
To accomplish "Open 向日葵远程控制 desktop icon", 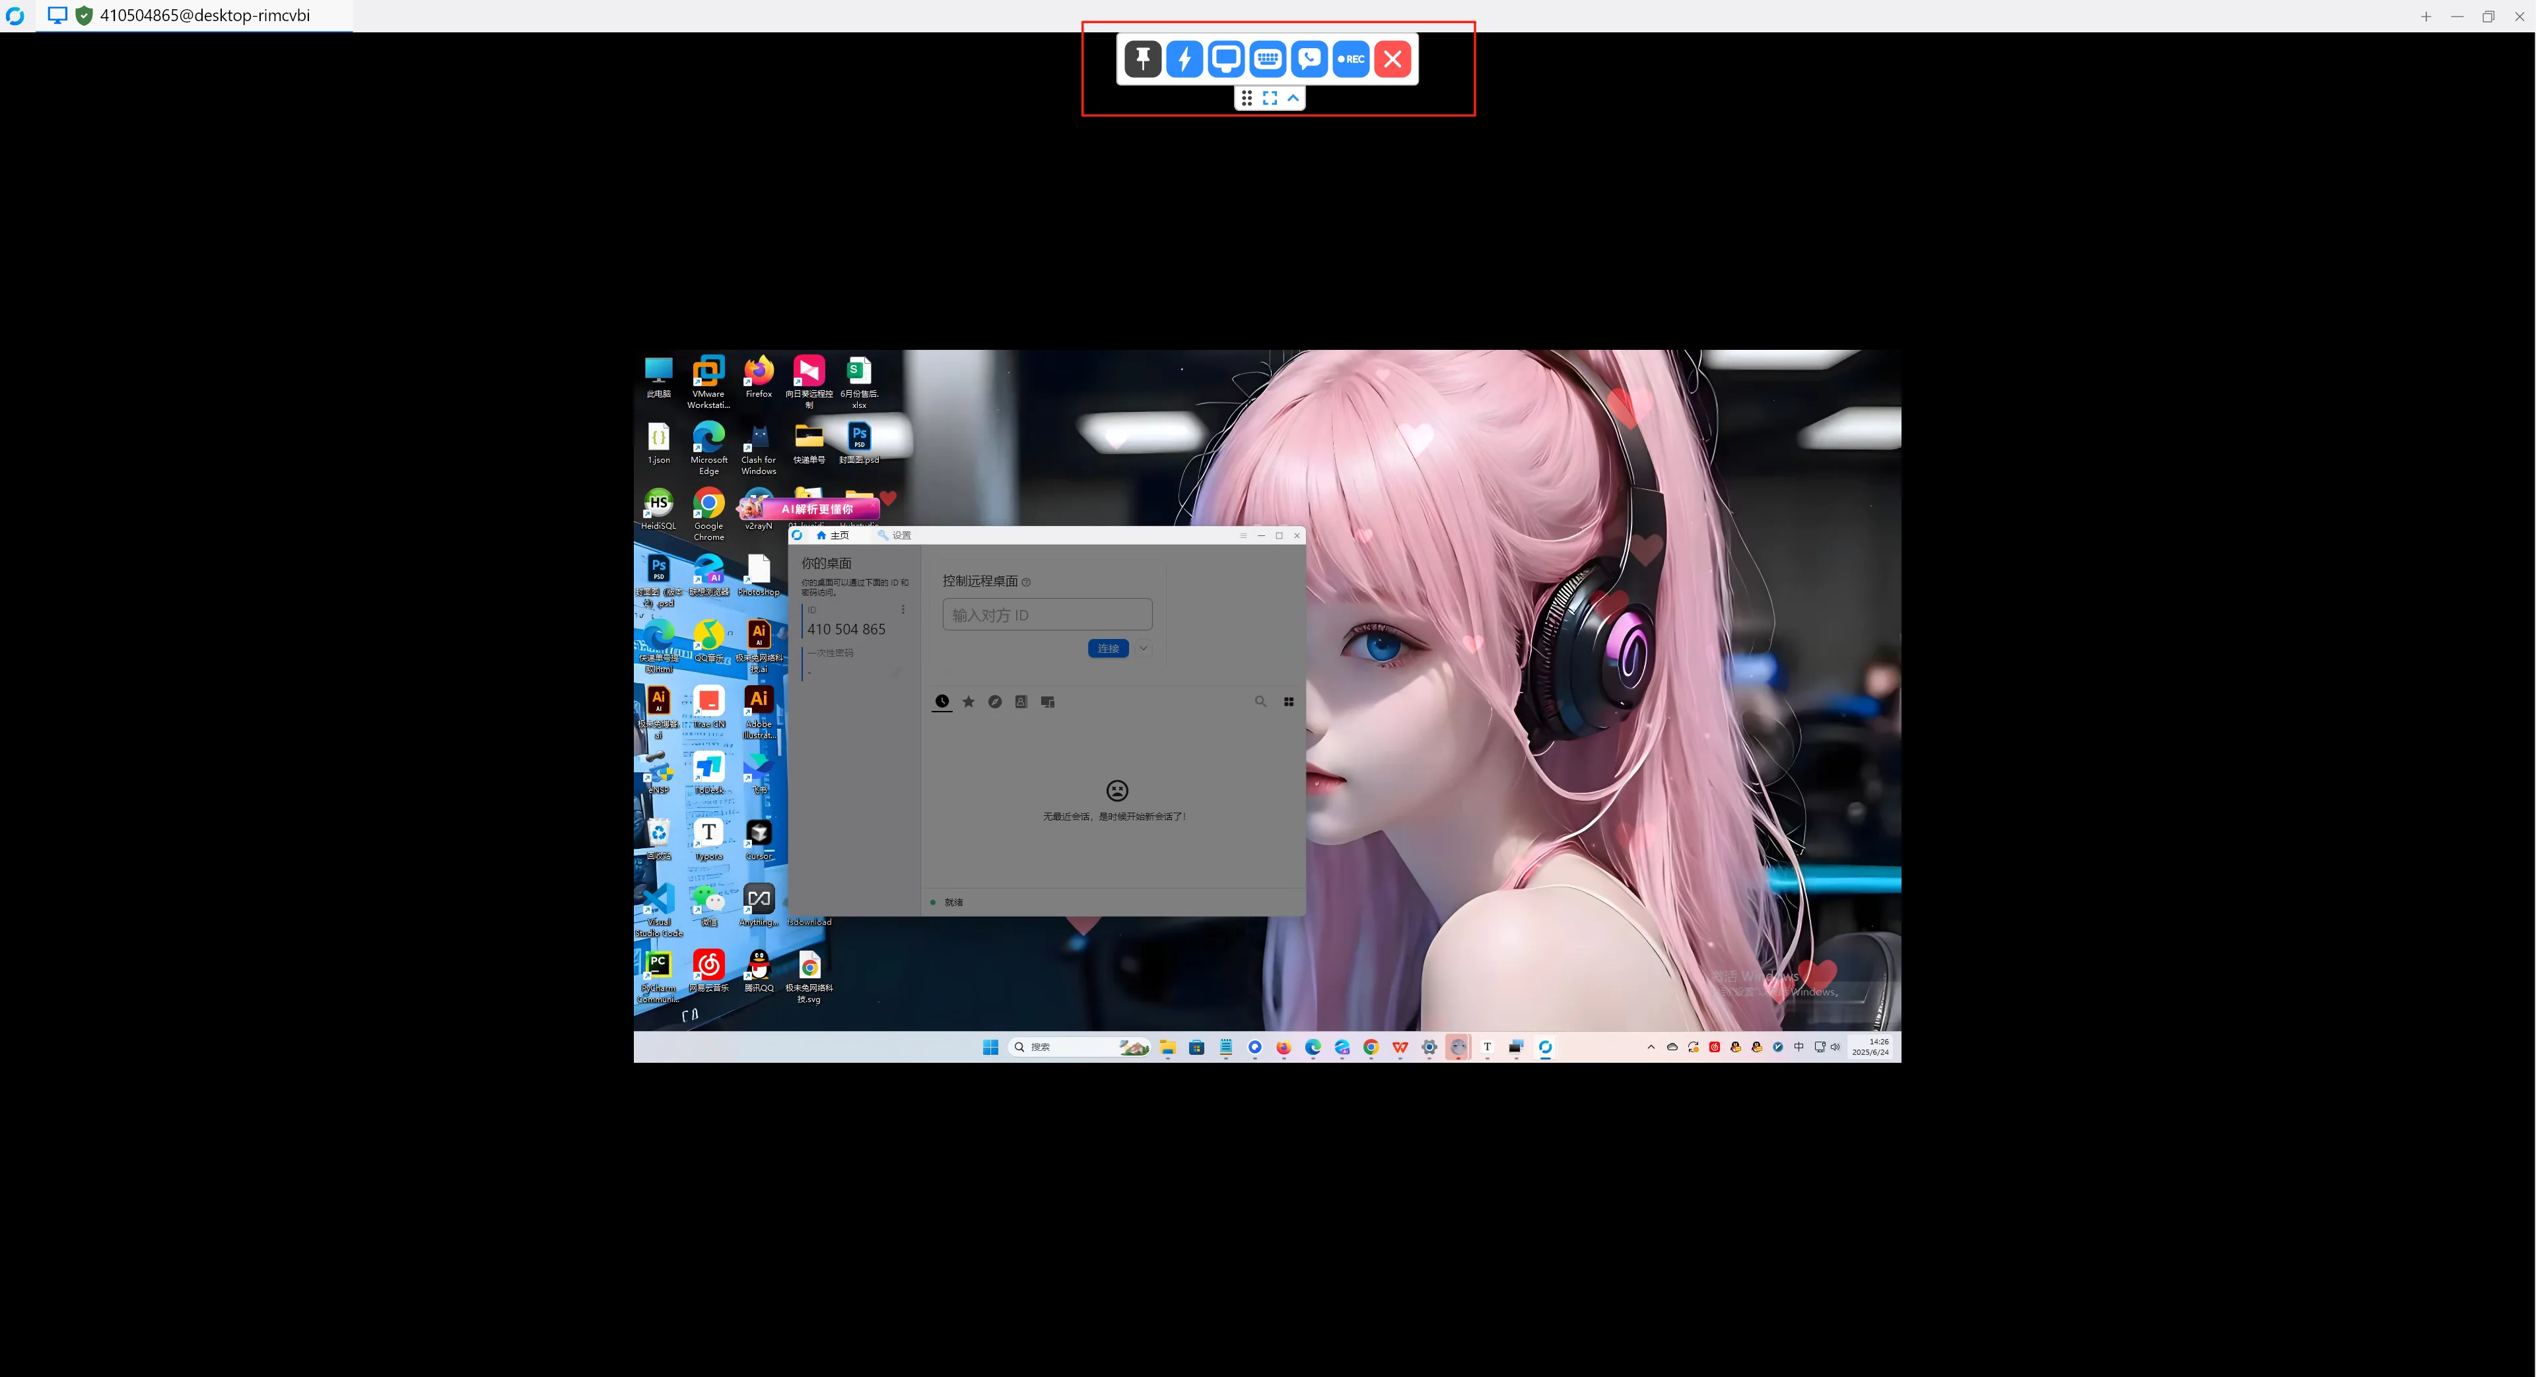I will click(x=809, y=382).
